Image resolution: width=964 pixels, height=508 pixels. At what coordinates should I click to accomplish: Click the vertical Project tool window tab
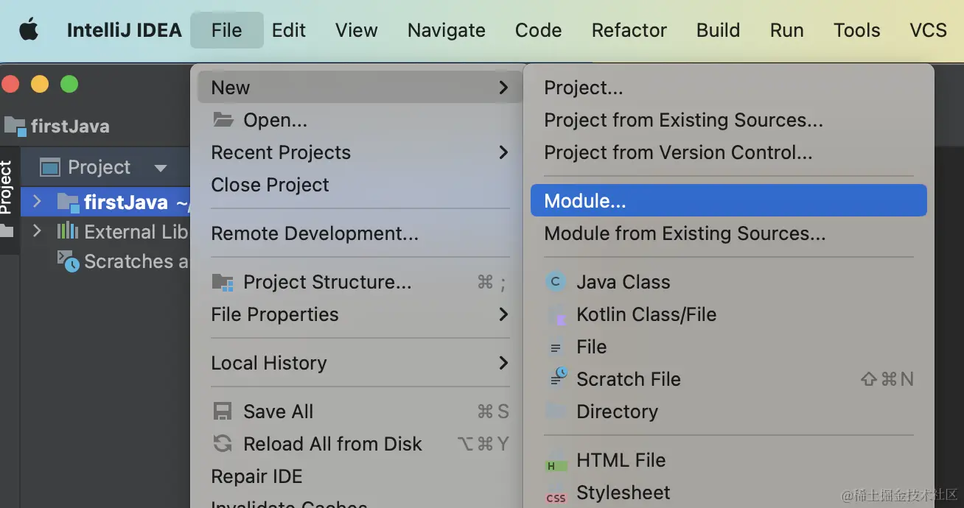[x=7, y=188]
